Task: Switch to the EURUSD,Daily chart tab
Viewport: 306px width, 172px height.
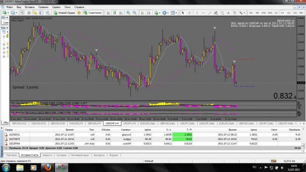Action: tap(147, 123)
